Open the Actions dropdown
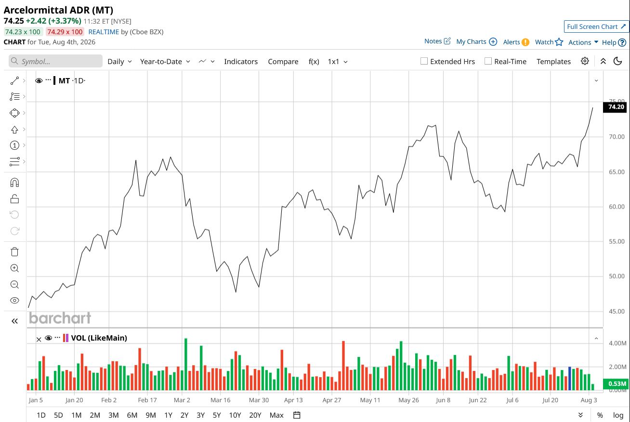This screenshot has height=422, width=630. [x=583, y=42]
